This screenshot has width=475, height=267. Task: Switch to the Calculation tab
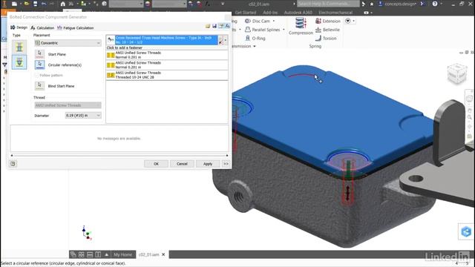[x=42, y=28]
